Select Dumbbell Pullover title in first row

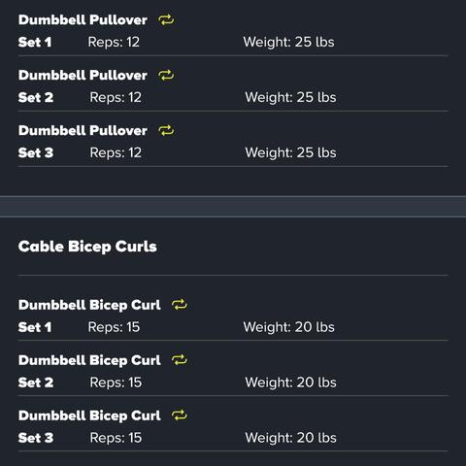coord(83,20)
